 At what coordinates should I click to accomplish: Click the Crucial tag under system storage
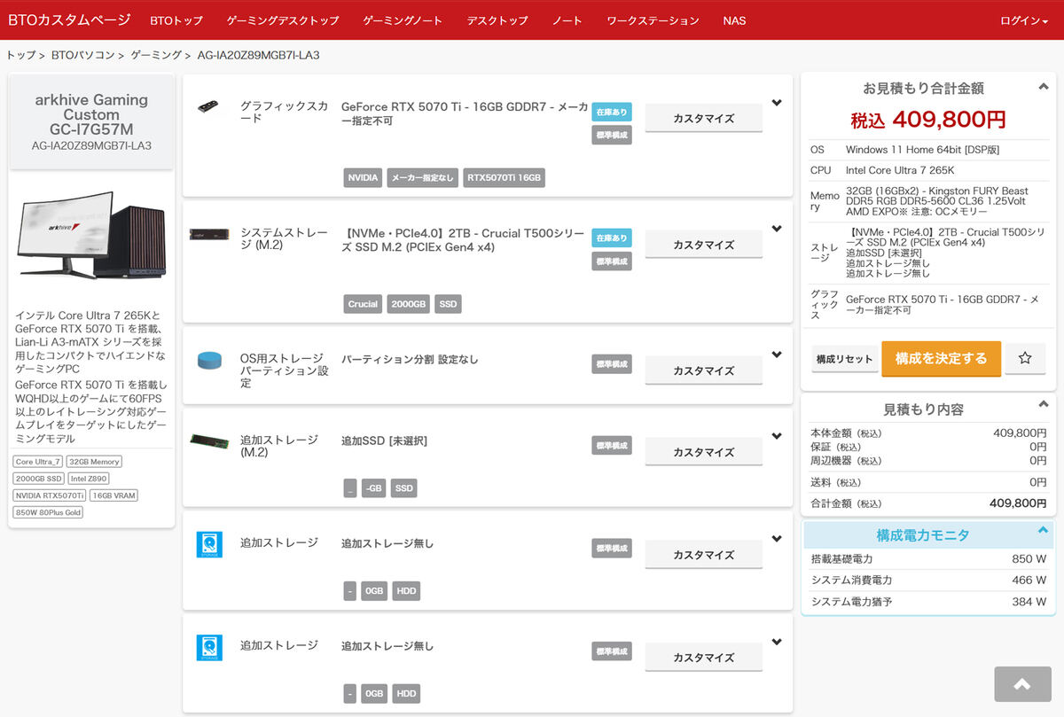tap(363, 304)
